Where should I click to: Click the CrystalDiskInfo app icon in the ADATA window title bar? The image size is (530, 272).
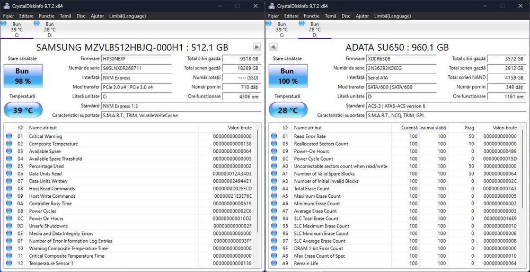tap(271, 6)
